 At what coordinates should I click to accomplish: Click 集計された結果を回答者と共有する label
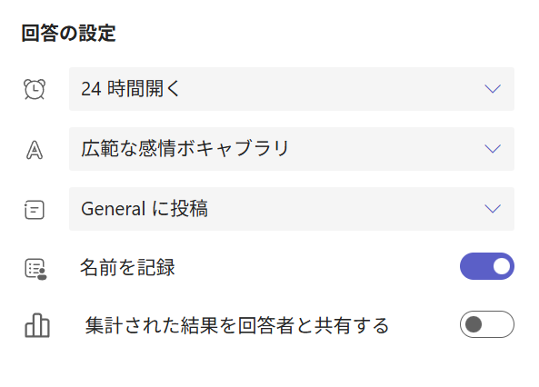237,325
